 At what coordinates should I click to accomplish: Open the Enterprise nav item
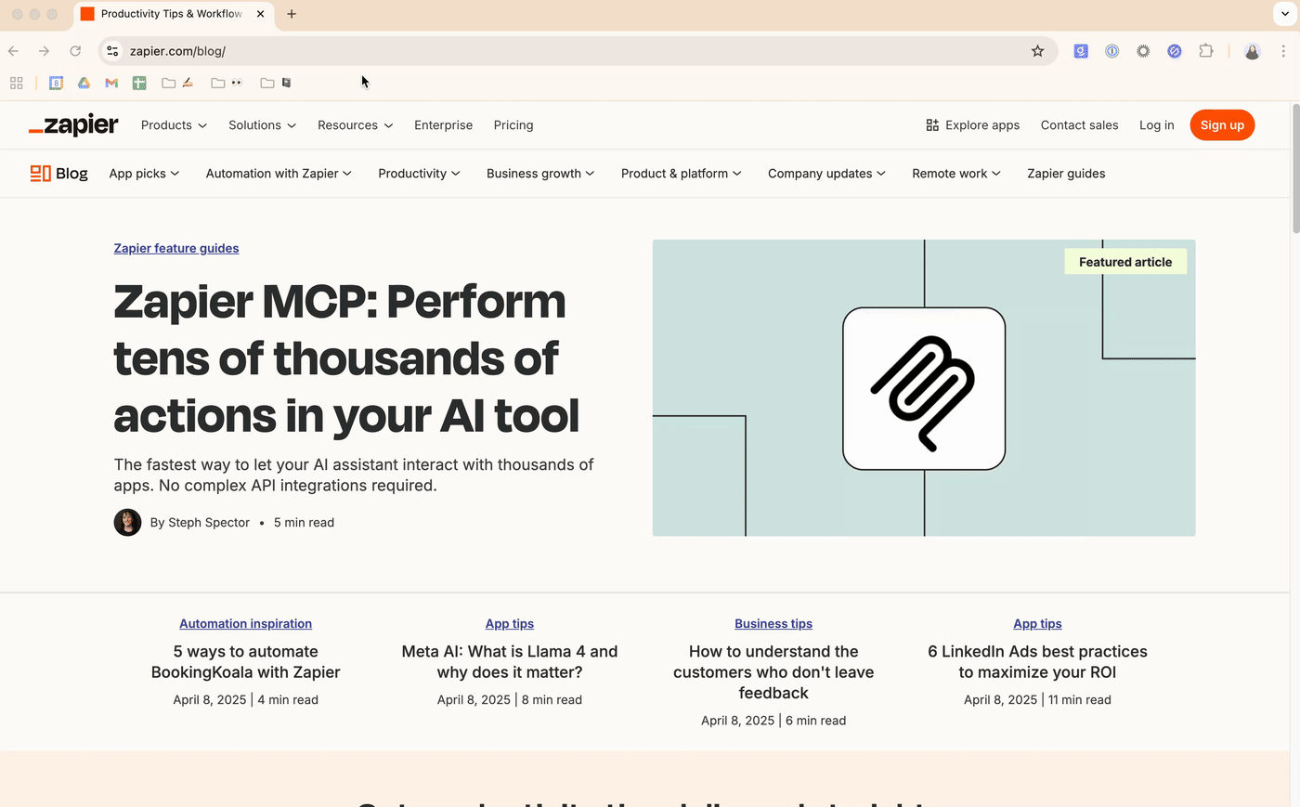[x=443, y=125]
